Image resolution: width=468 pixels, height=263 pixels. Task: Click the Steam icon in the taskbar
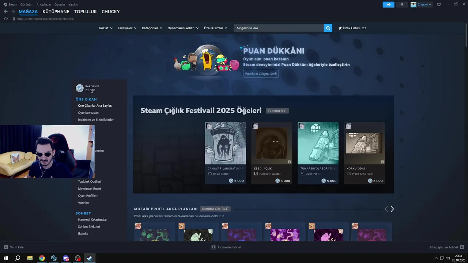click(x=89, y=258)
